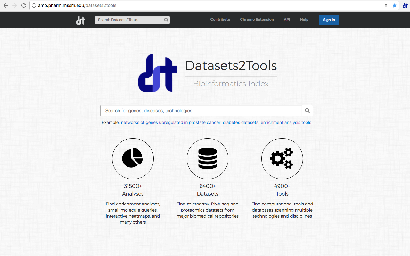Open the diabetes datasets example link
This screenshot has width=410, height=256.
point(241,122)
